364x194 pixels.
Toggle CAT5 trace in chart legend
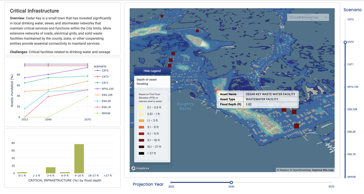click(x=101, y=71)
